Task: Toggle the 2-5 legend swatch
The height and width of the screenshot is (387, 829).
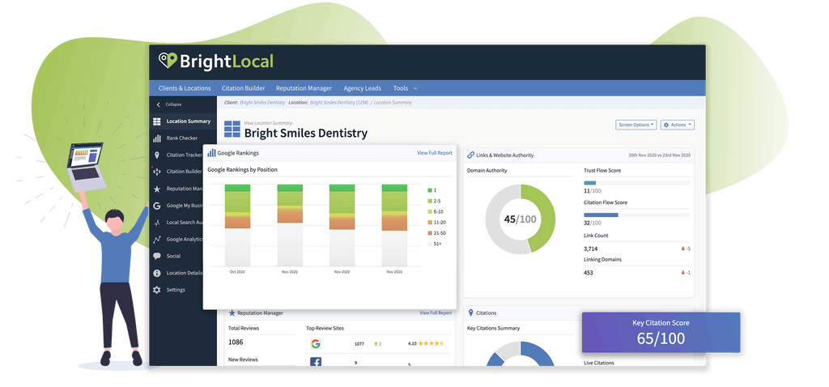Action: coord(430,201)
